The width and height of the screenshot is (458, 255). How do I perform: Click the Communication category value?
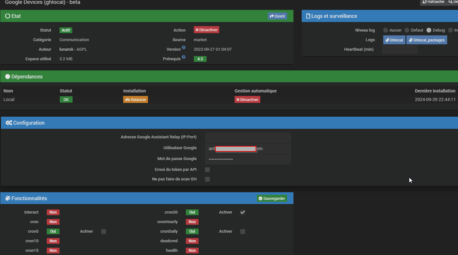(x=74, y=40)
